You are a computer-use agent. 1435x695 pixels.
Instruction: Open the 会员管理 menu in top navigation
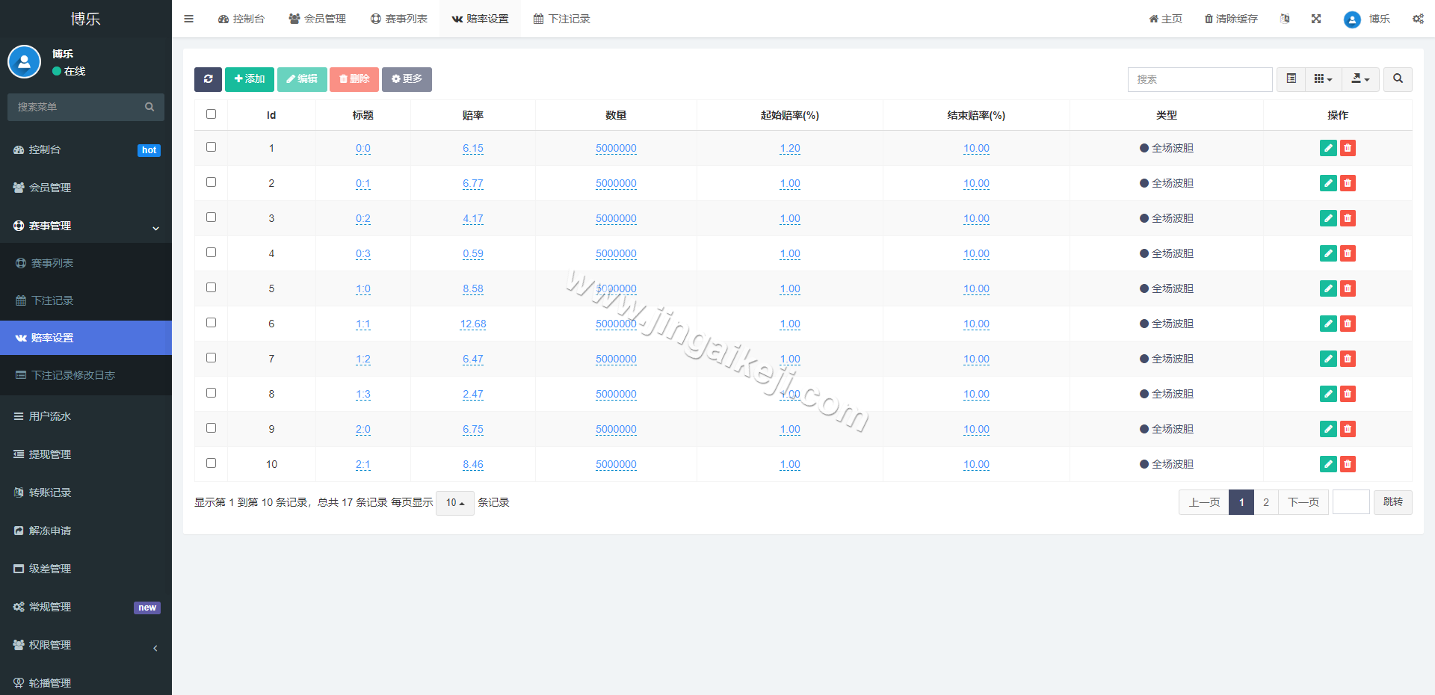[x=317, y=19]
